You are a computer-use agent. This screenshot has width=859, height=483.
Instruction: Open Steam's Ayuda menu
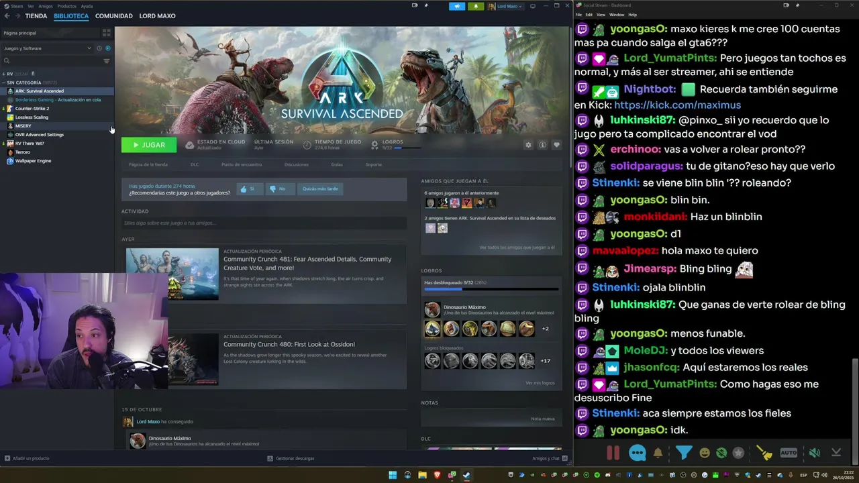pyautogui.click(x=87, y=6)
